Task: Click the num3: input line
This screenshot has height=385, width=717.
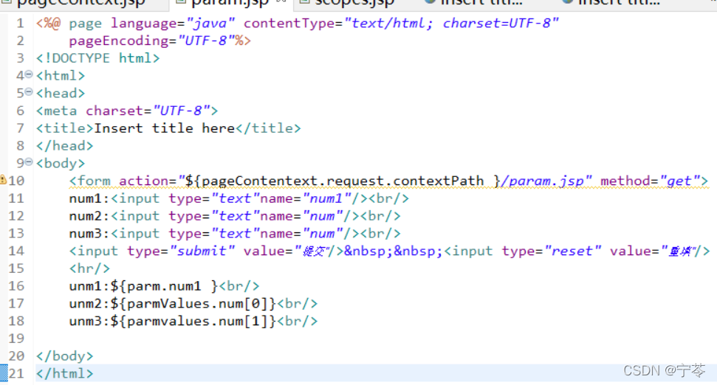Action: pyautogui.click(x=235, y=234)
